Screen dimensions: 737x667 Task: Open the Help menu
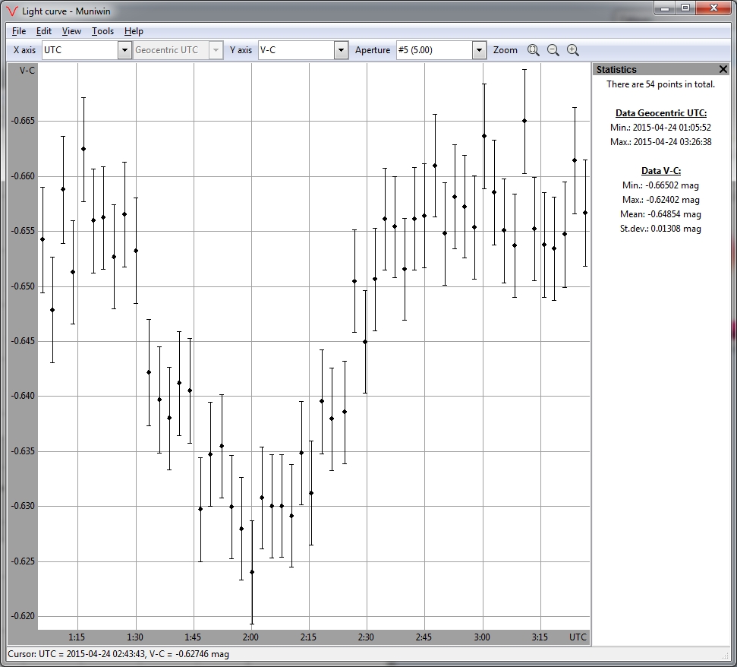134,31
